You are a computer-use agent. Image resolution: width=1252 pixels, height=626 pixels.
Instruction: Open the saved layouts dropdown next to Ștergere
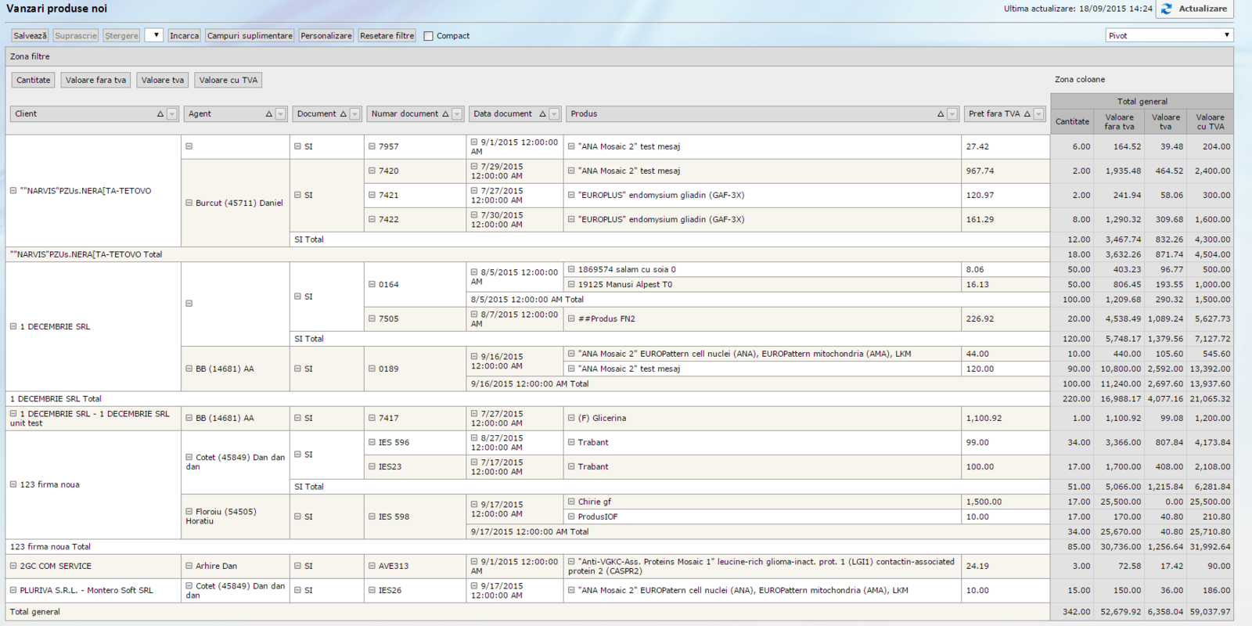coord(154,35)
